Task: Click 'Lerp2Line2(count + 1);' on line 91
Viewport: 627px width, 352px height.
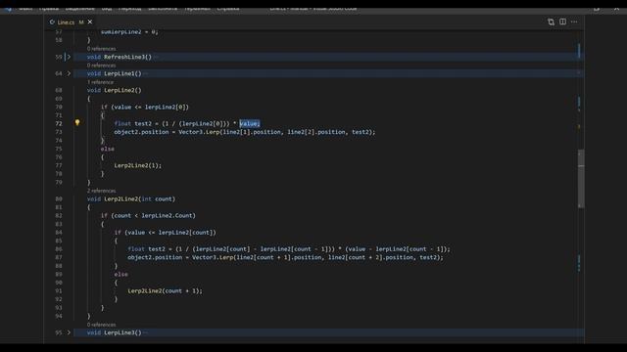Action: [166, 291]
